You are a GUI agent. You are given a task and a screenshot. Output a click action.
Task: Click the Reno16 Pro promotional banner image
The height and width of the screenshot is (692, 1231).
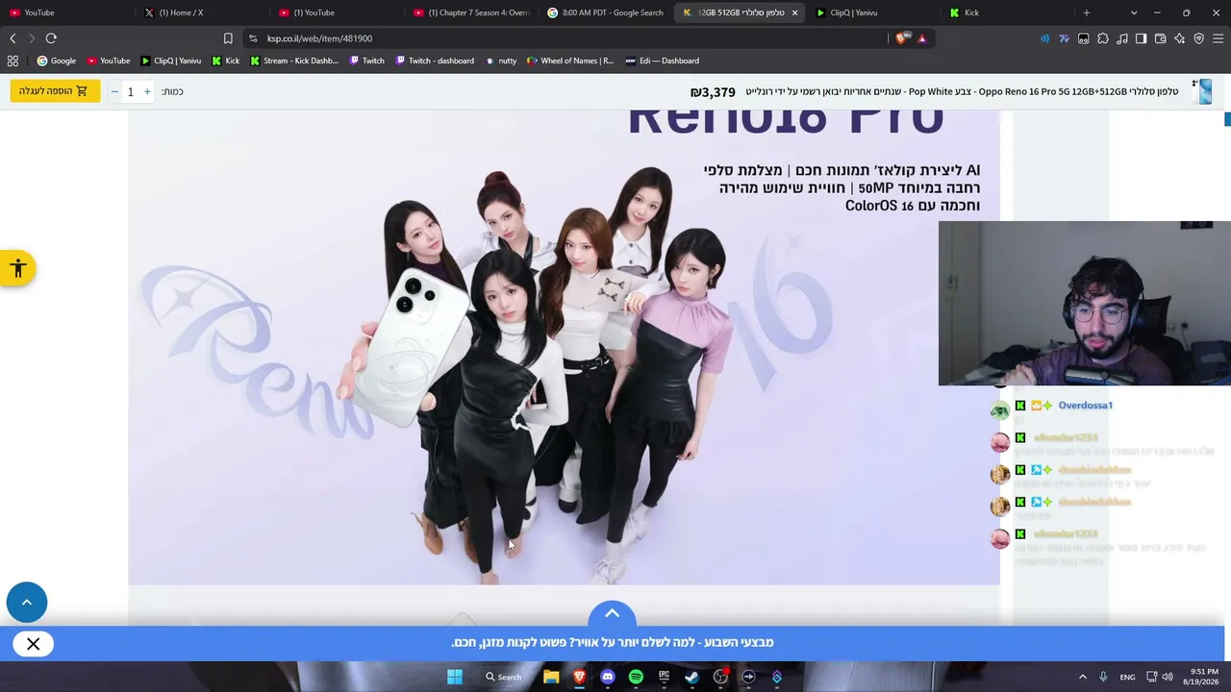(564, 347)
